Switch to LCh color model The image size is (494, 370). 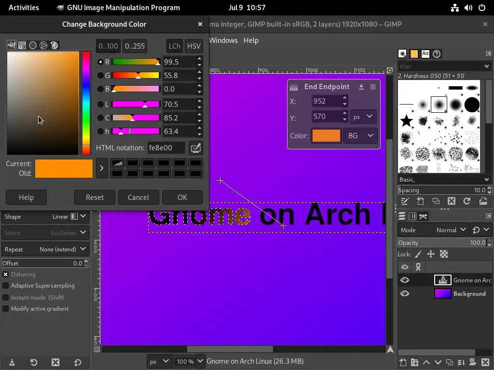point(174,46)
